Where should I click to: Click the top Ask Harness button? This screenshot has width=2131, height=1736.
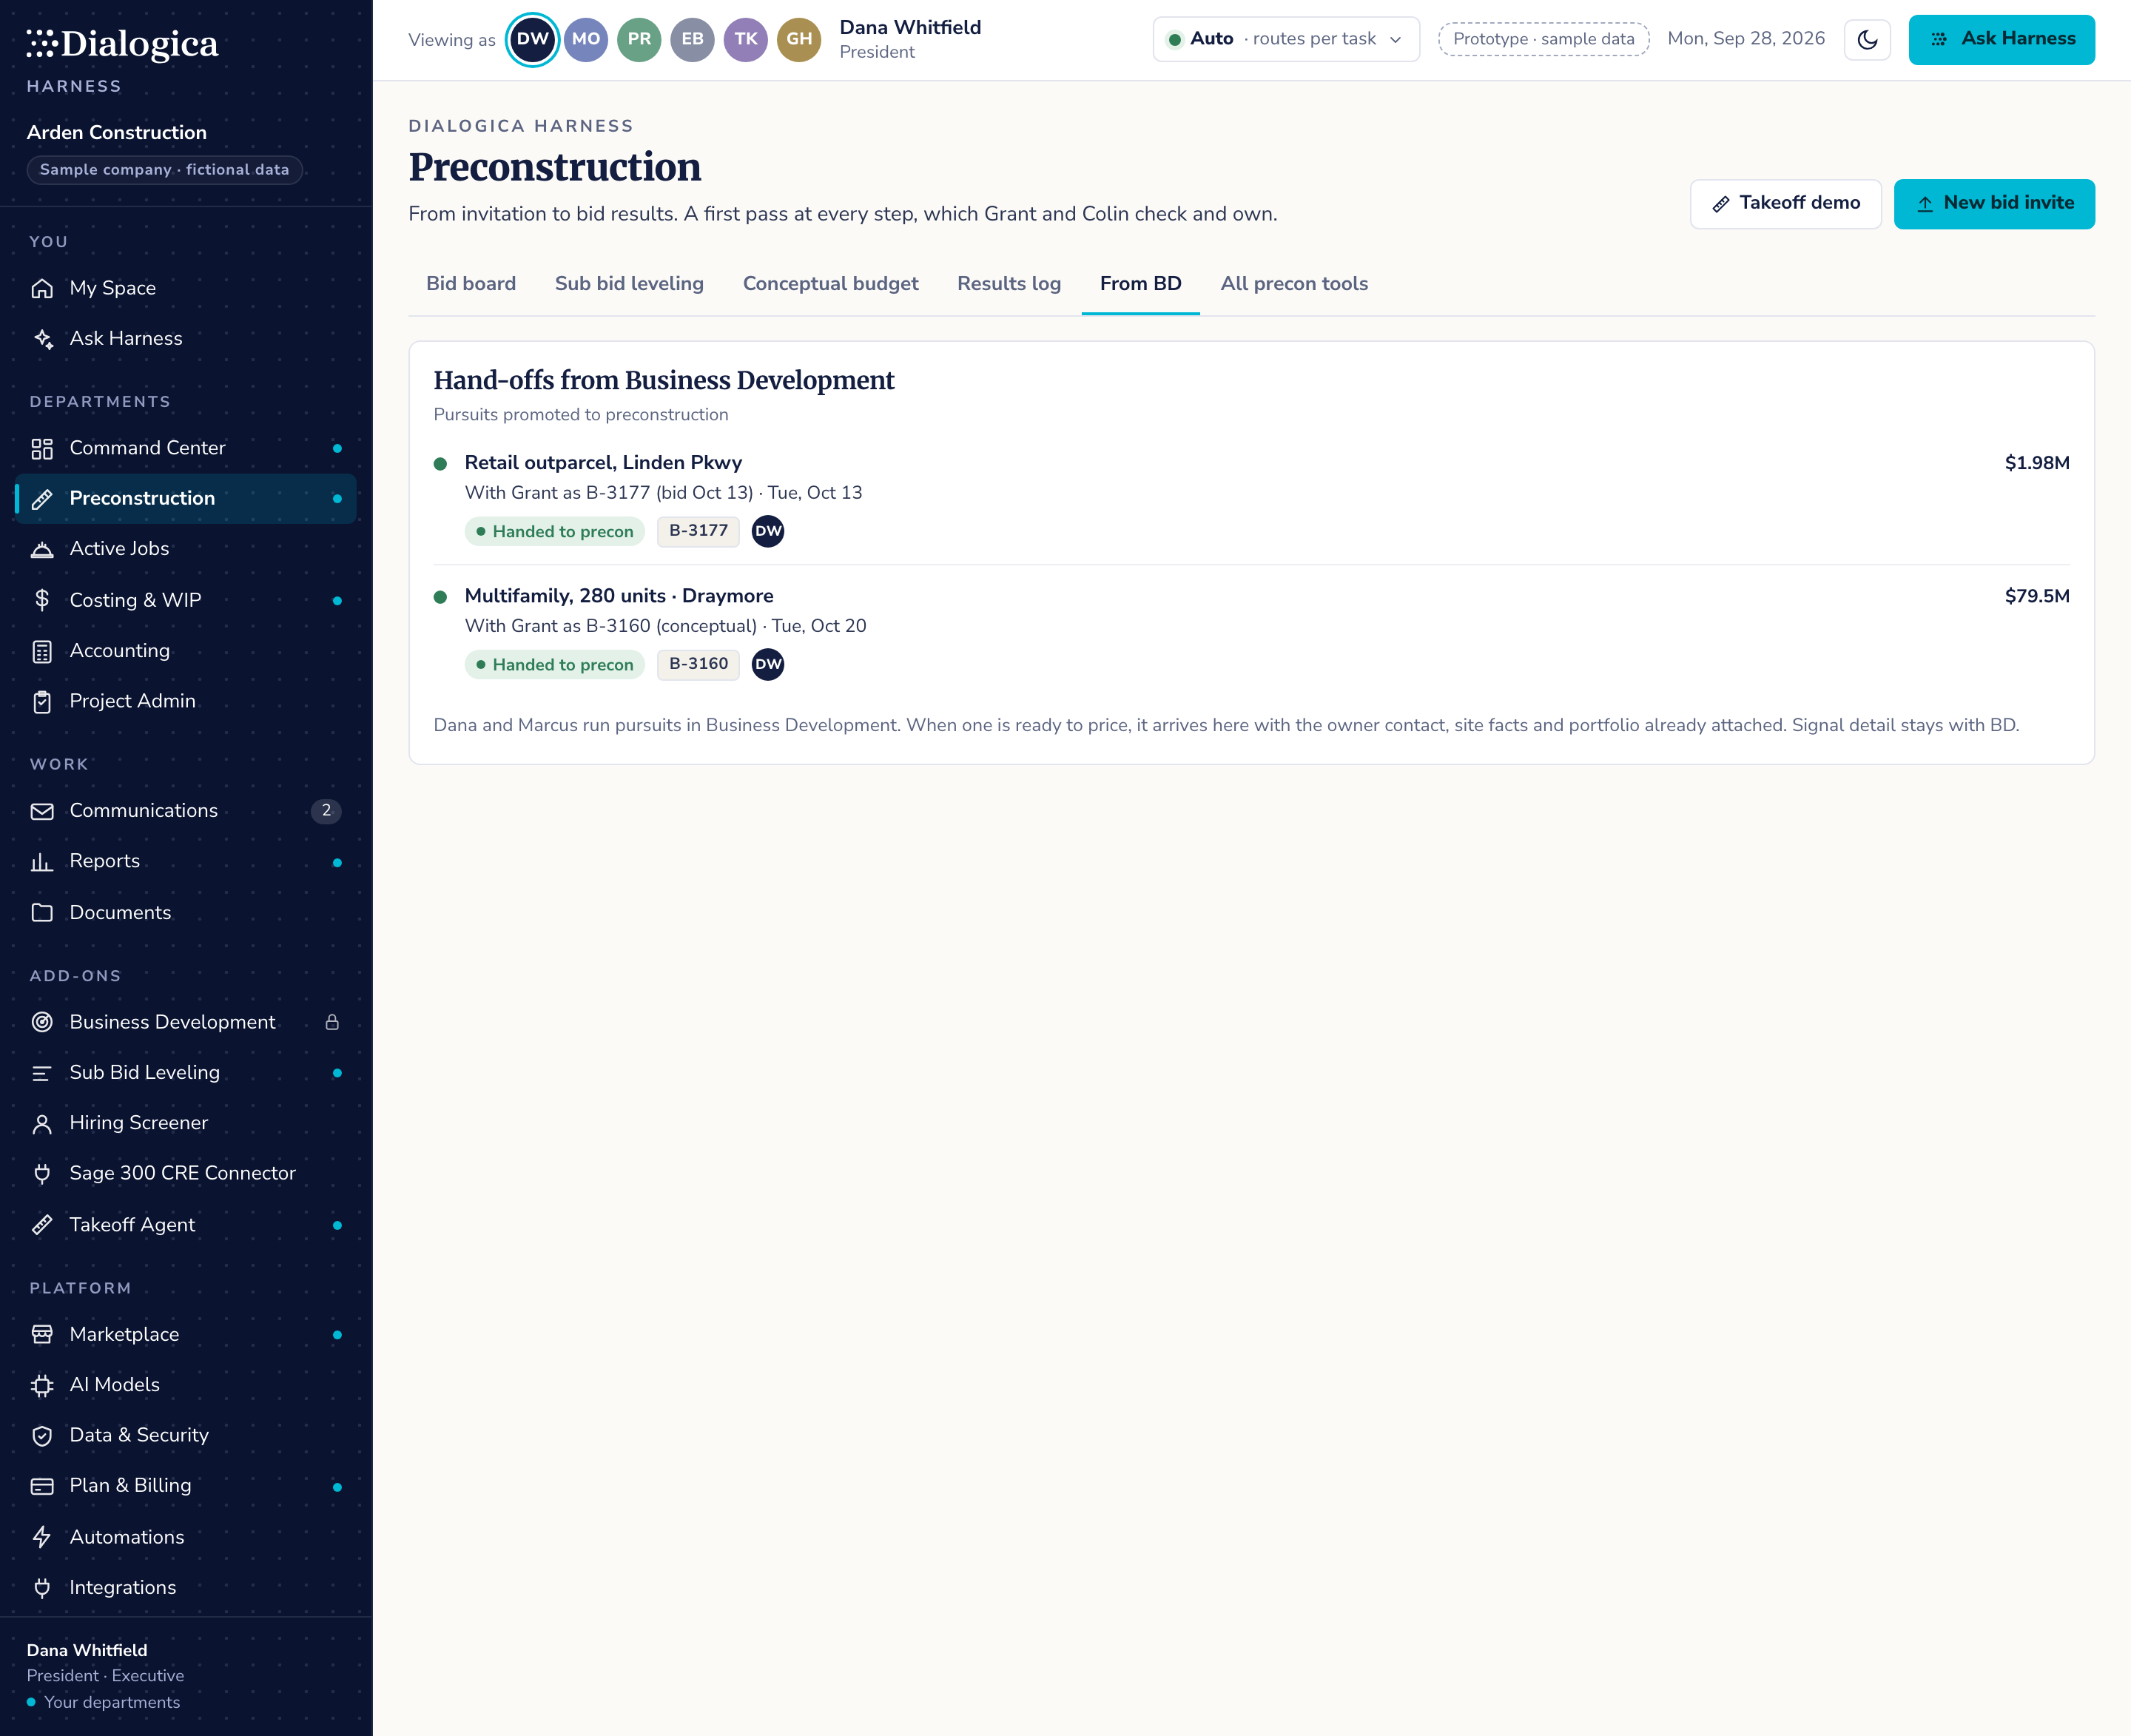click(x=2001, y=40)
